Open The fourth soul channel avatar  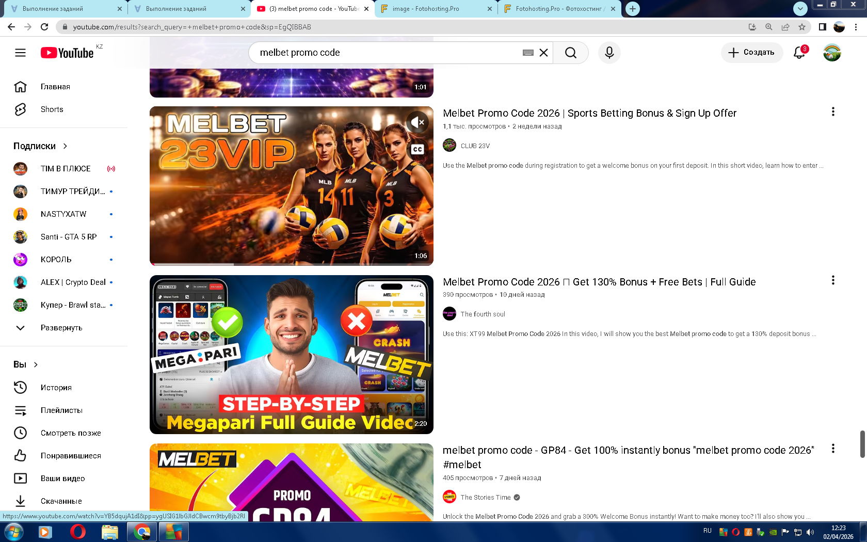pos(449,314)
